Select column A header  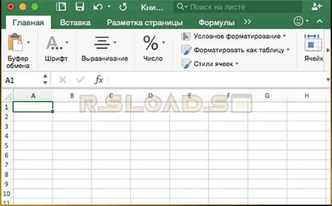33,96
